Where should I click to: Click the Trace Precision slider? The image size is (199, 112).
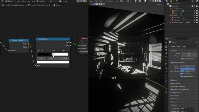(187, 71)
